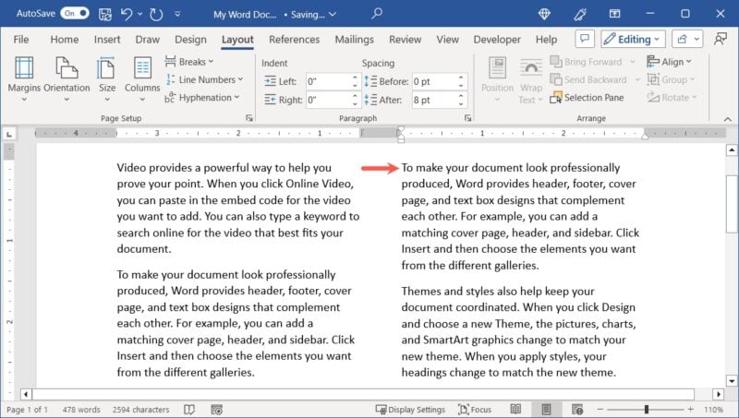Switch to the References tab
Viewport: 739px width, 418px height.
tap(294, 40)
